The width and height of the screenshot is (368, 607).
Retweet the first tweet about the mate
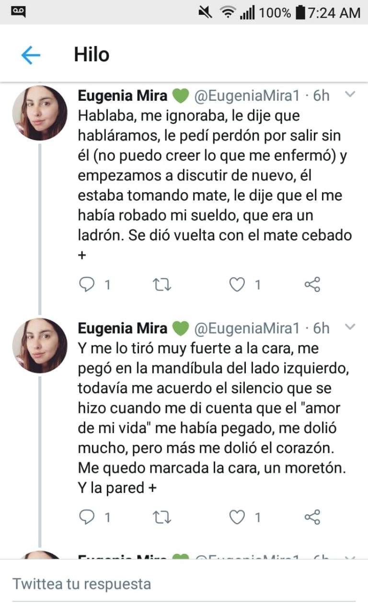162,285
